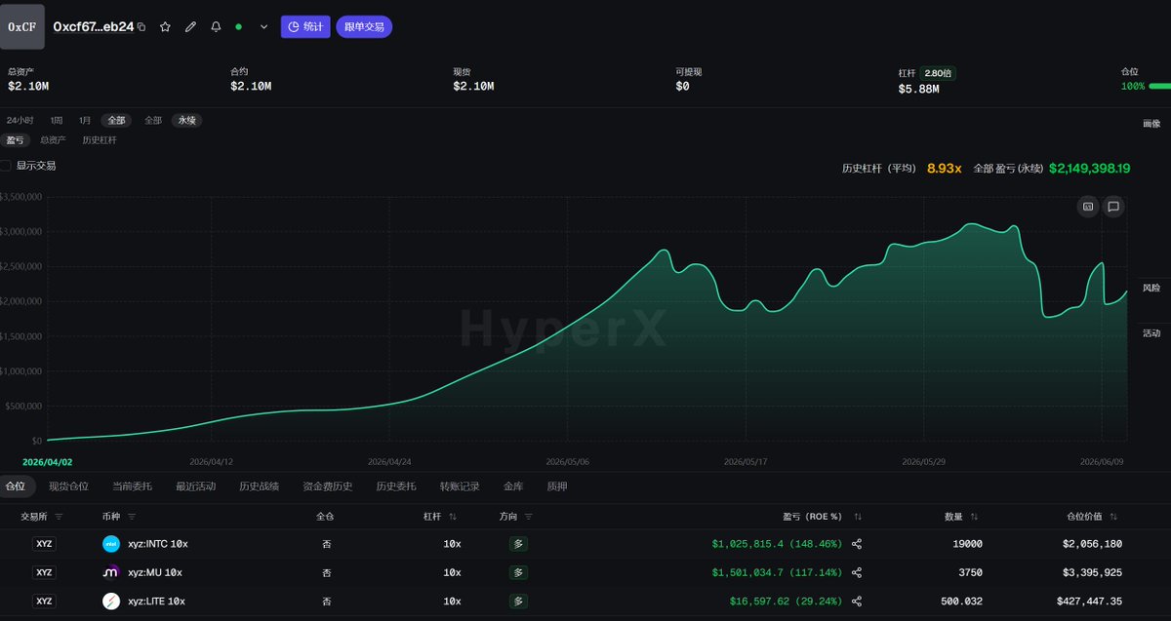Open the 统计 statistics button
1171x621 pixels.
[305, 26]
